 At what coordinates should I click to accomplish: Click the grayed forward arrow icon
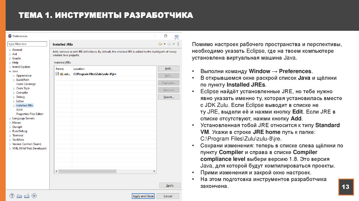coord(169,44)
